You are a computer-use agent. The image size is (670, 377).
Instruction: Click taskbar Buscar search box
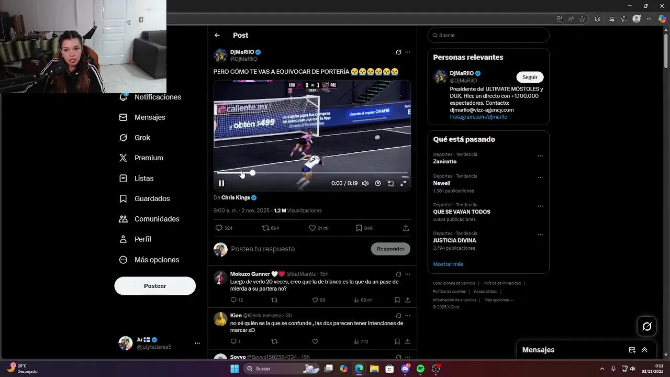[x=282, y=369]
